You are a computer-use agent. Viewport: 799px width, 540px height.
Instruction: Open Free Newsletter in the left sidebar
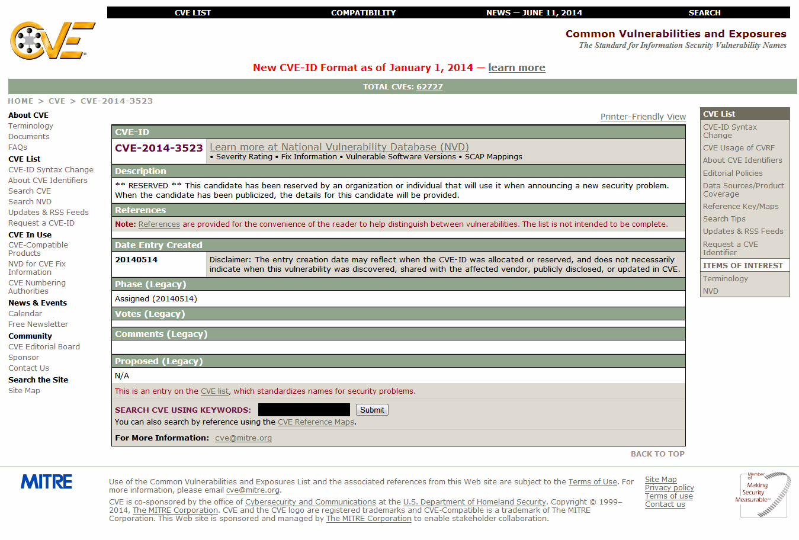38,324
